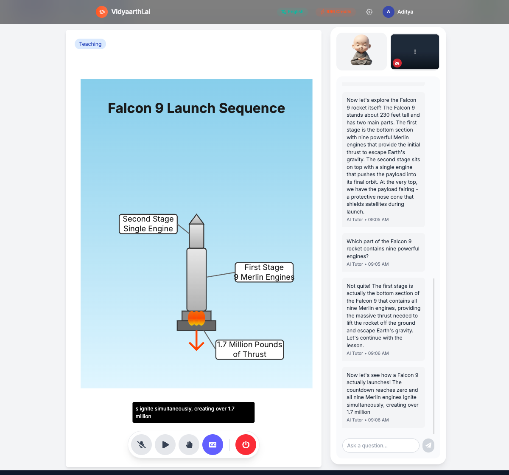The height and width of the screenshot is (475, 509).
Task: Click the Aditya username text
Action: pos(405,12)
